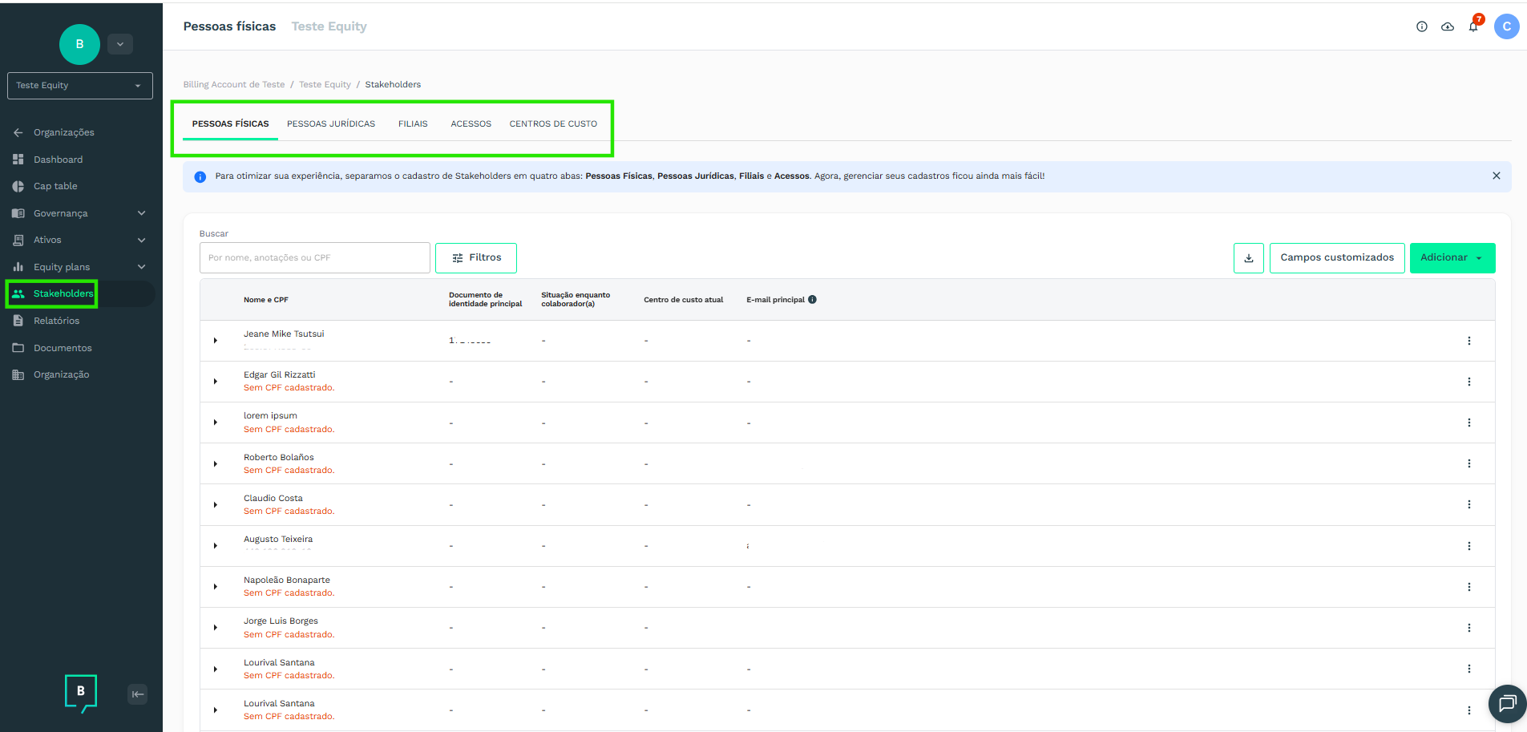The height and width of the screenshot is (732, 1527).
Task: Switch to the Centros de Custo tab
Action: [553, 124]
